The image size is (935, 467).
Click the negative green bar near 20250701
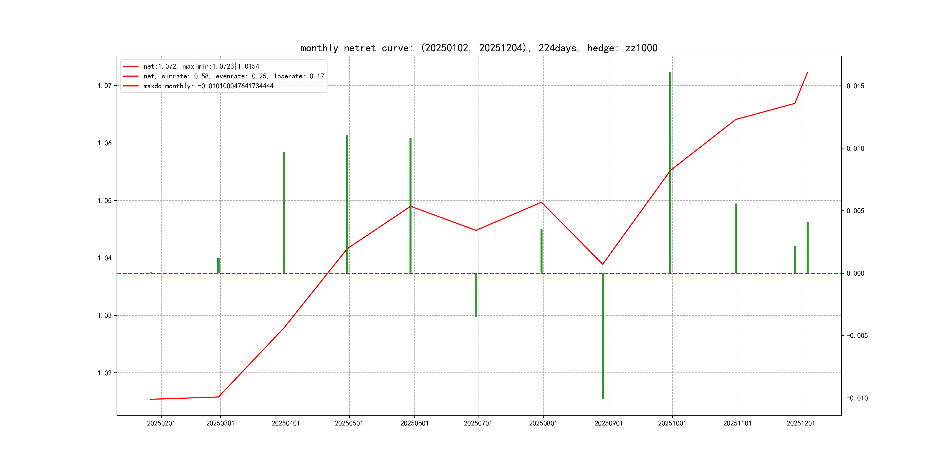pyautogui.click(x=476, y=295)
